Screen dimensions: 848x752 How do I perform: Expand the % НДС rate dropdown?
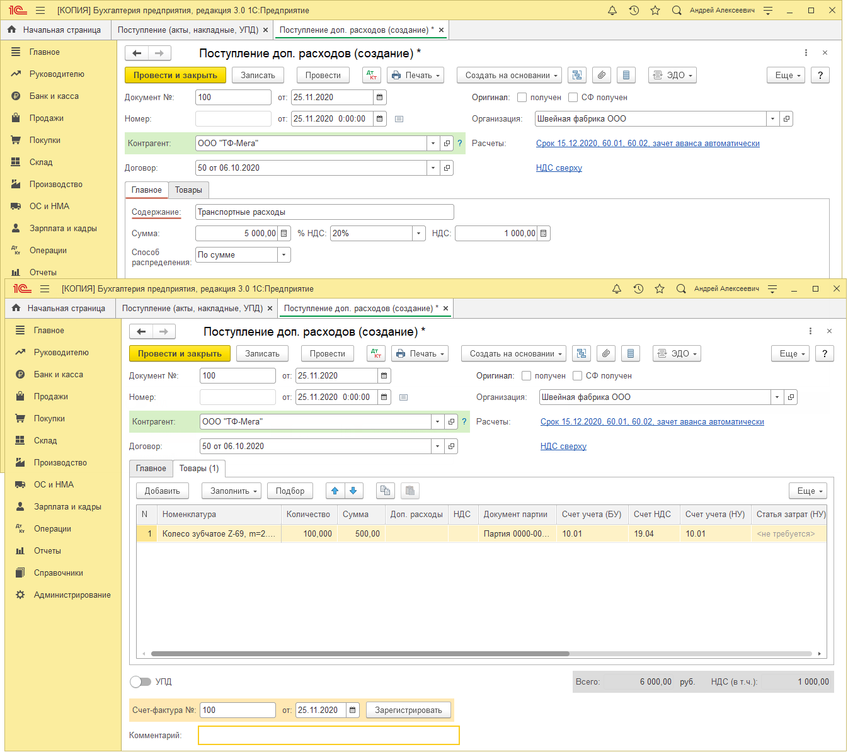[419, 234]
